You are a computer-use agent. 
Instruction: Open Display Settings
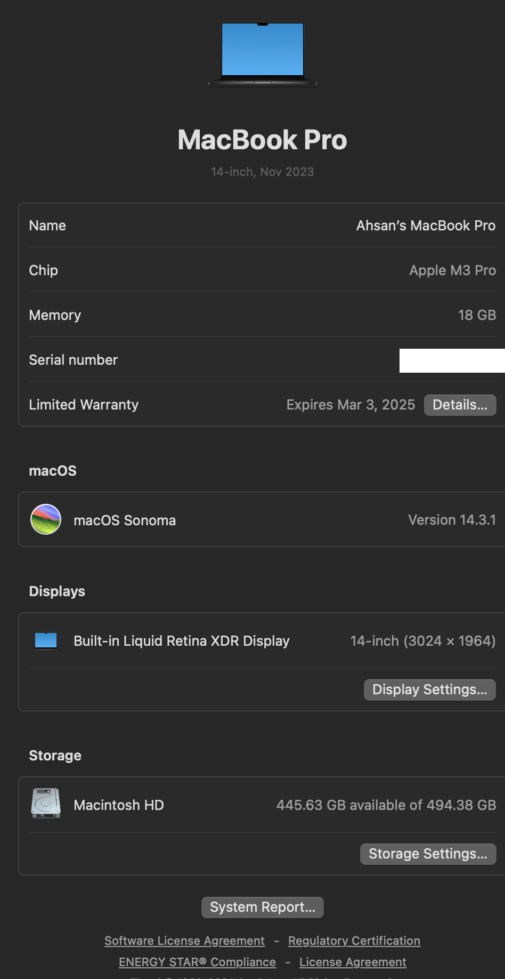click(x=429, y=689)
